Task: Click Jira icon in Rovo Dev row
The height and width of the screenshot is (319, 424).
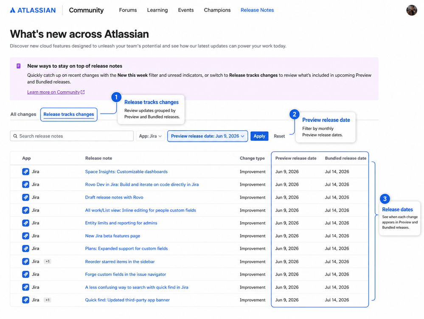Action: (26, 185)
